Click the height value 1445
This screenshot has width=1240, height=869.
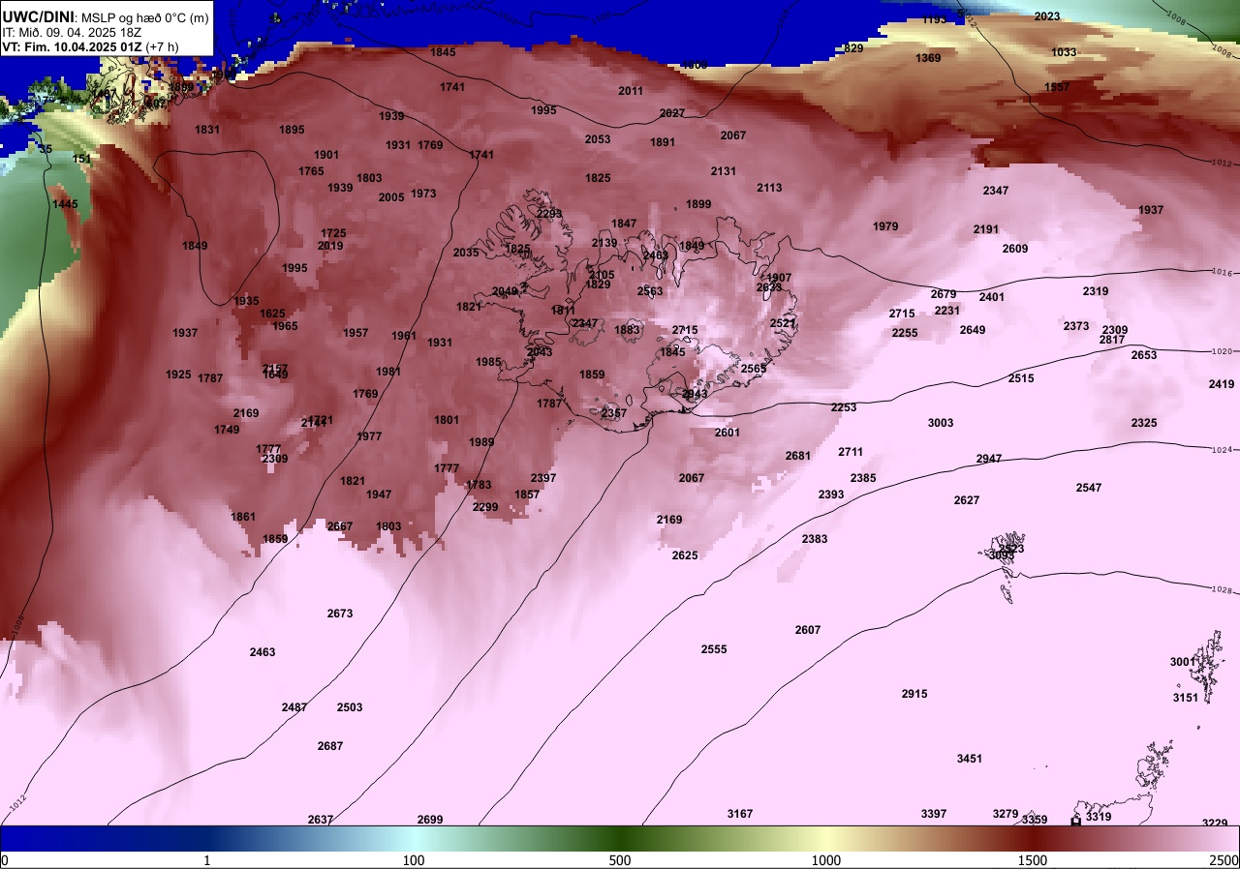65,204
